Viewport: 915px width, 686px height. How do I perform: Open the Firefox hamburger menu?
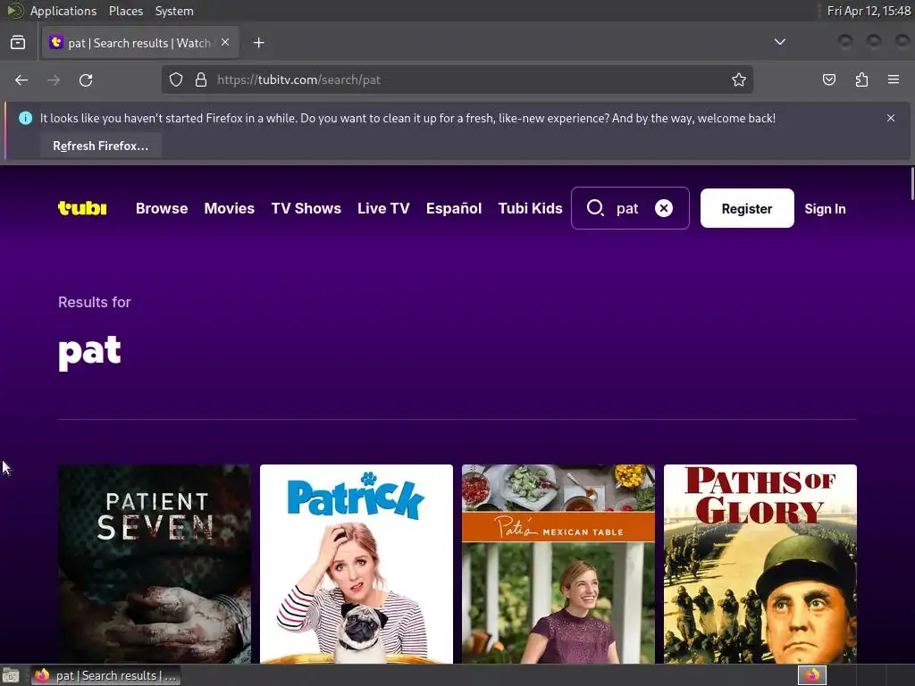pos(894,79)
